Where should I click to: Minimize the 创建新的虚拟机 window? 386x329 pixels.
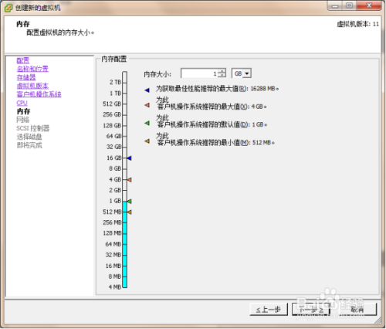click(x=335, y=5)
